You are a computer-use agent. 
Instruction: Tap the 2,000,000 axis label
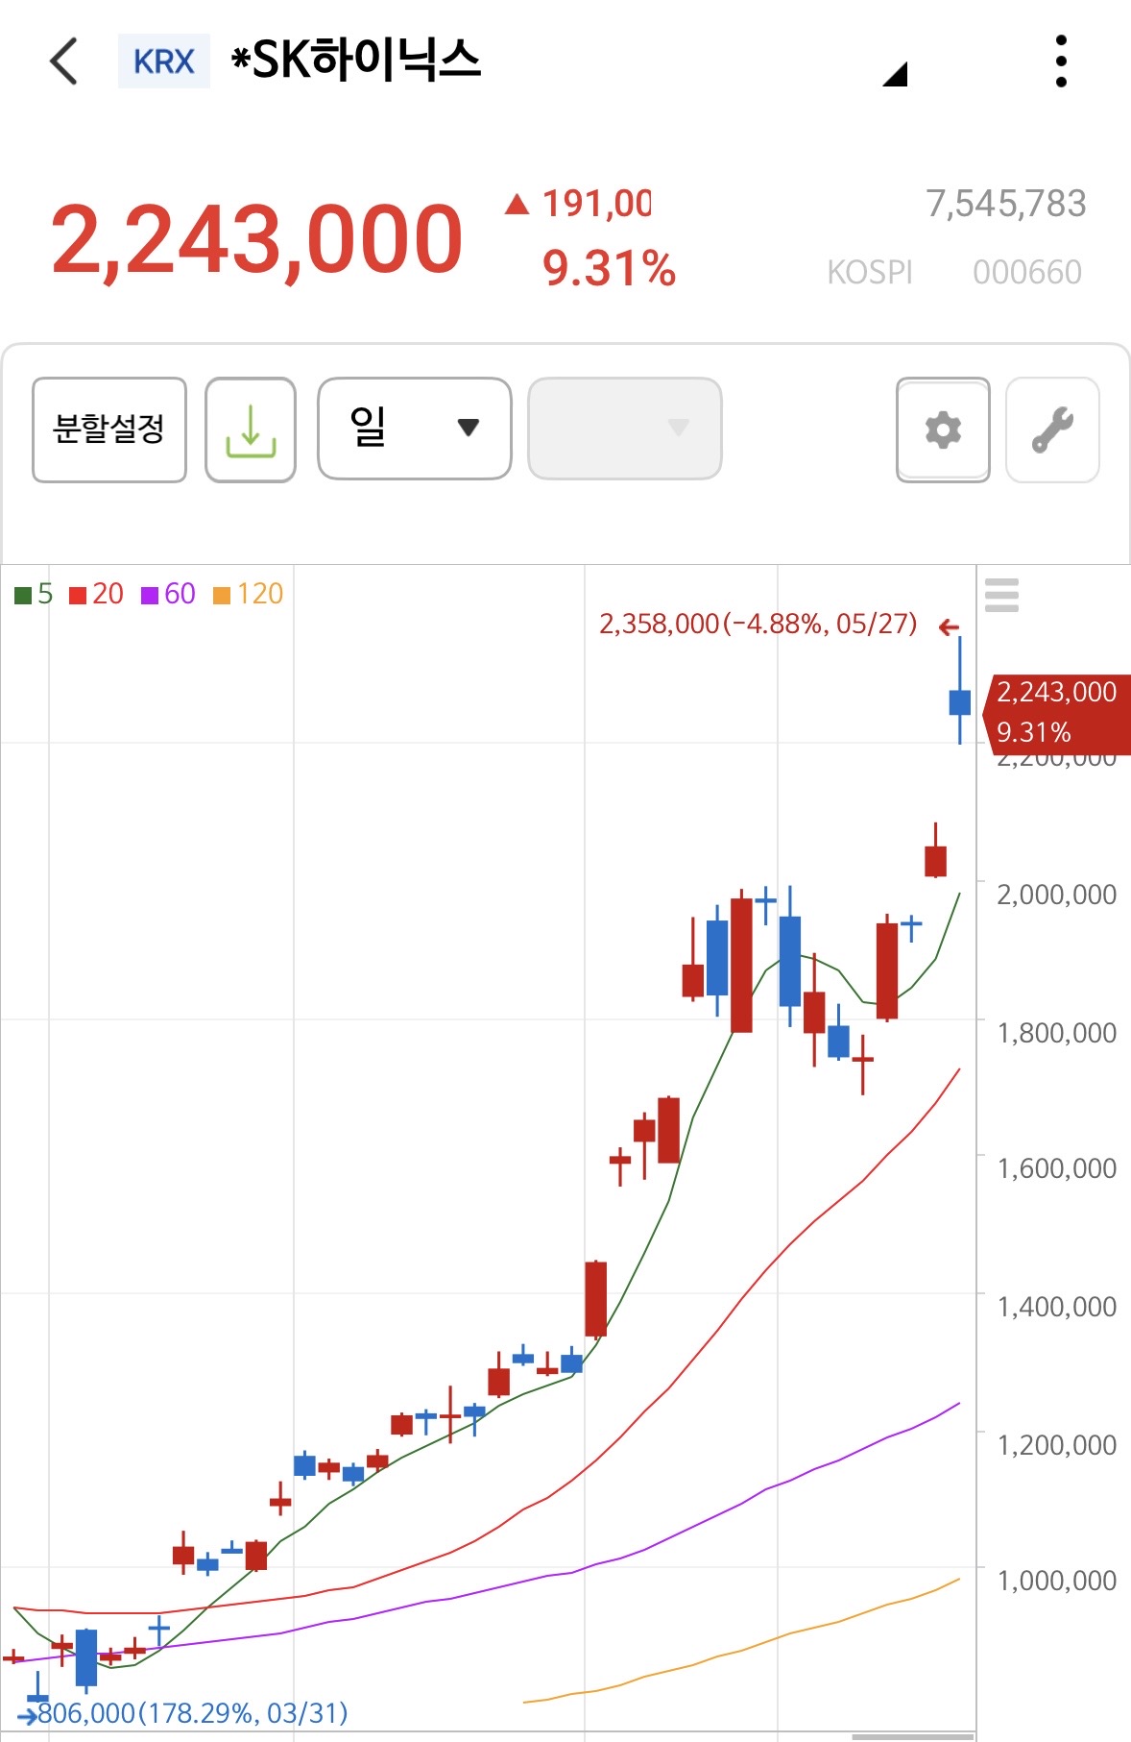[1056, 895]
